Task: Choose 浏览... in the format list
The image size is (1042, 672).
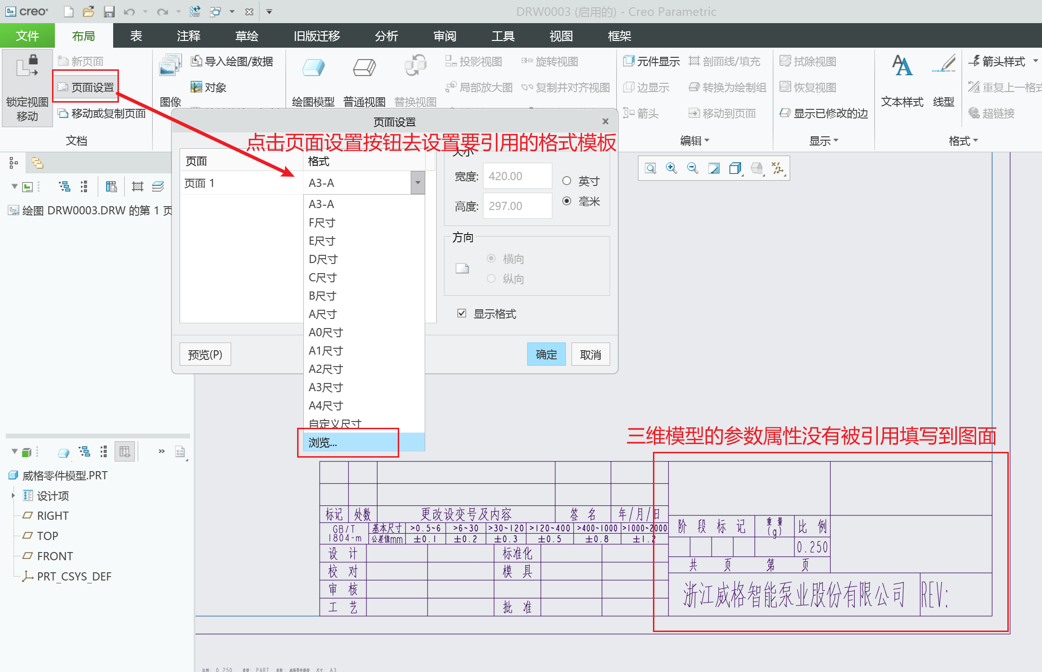Action: [364, 442]
